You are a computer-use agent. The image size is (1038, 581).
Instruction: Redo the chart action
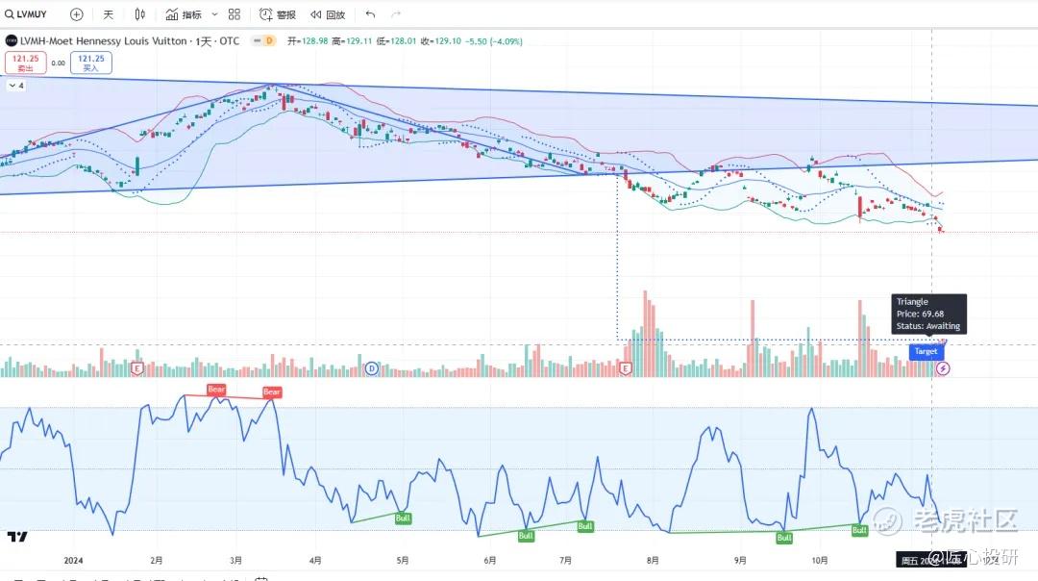point(396,13)
